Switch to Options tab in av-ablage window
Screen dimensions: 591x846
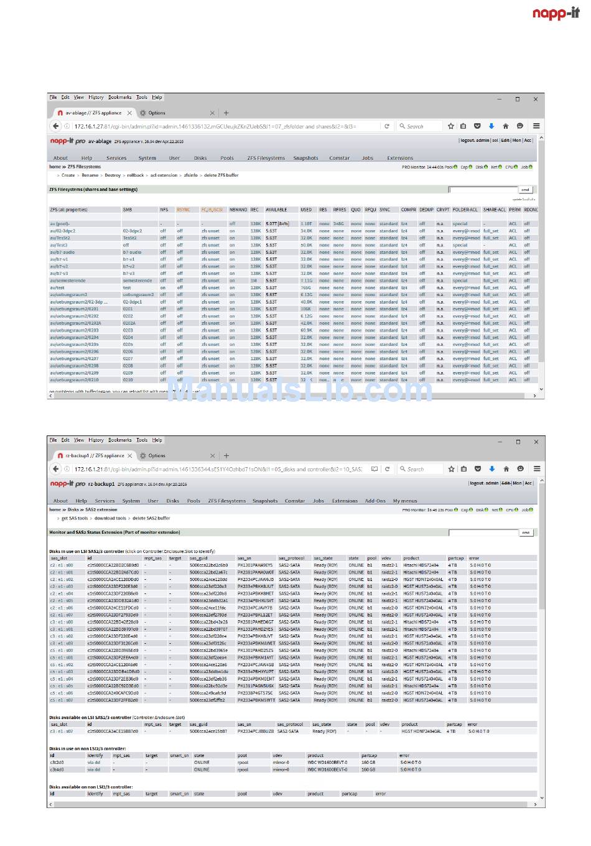tap(157, 113)
